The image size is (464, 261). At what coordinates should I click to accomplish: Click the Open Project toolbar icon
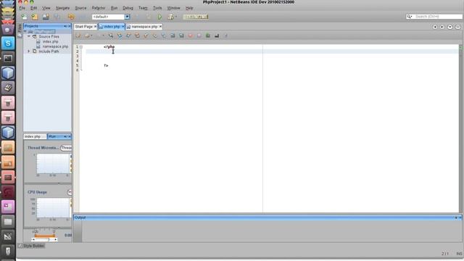click(x=46, y=17)
